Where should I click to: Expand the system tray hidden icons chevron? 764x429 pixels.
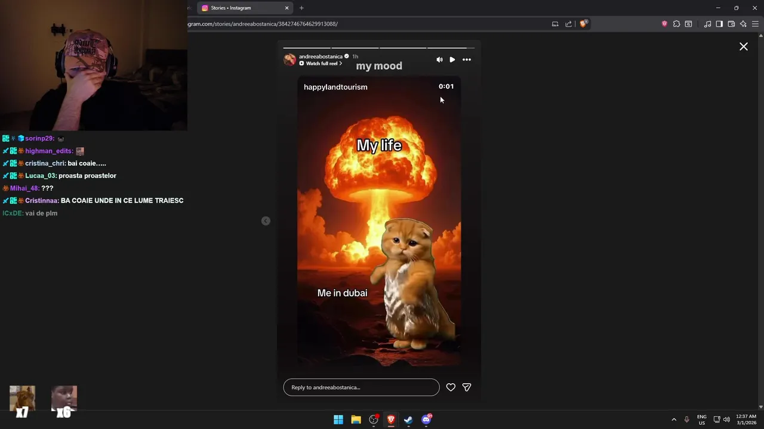coord(674,419)
